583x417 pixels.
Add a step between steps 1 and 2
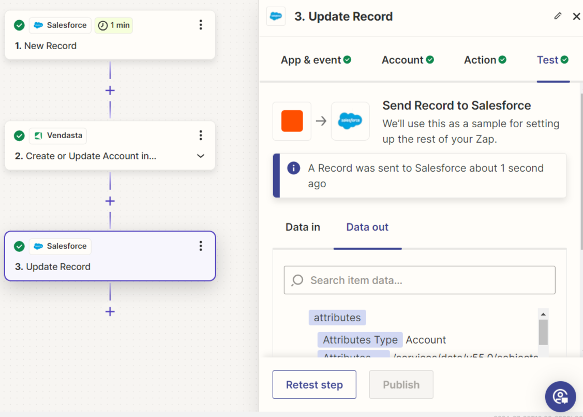pyautogui.click(x=110, y=91)
